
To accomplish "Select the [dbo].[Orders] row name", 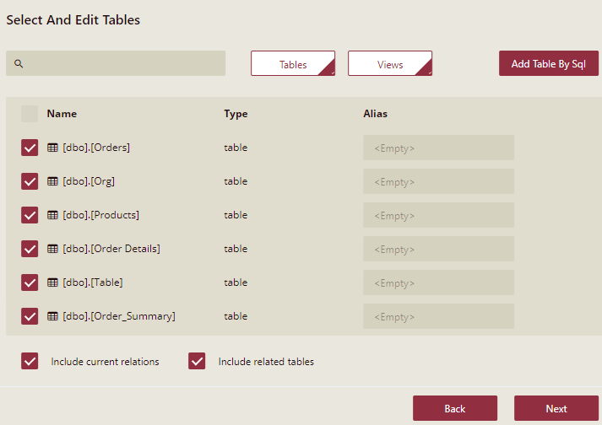I will pyautogui.click(x=96, y=148).
